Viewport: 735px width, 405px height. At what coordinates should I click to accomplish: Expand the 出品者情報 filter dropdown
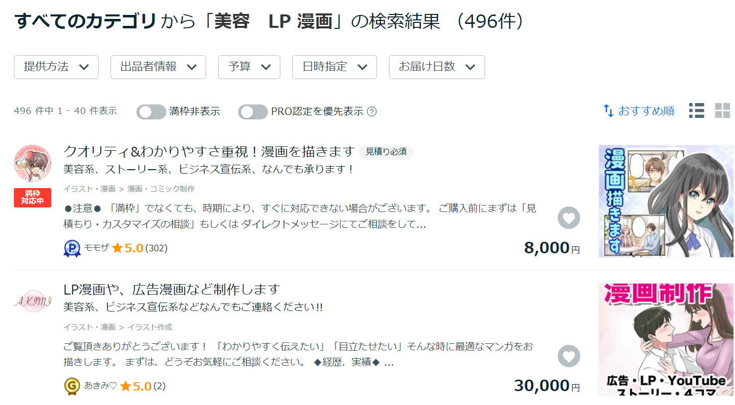coord(158,67)
